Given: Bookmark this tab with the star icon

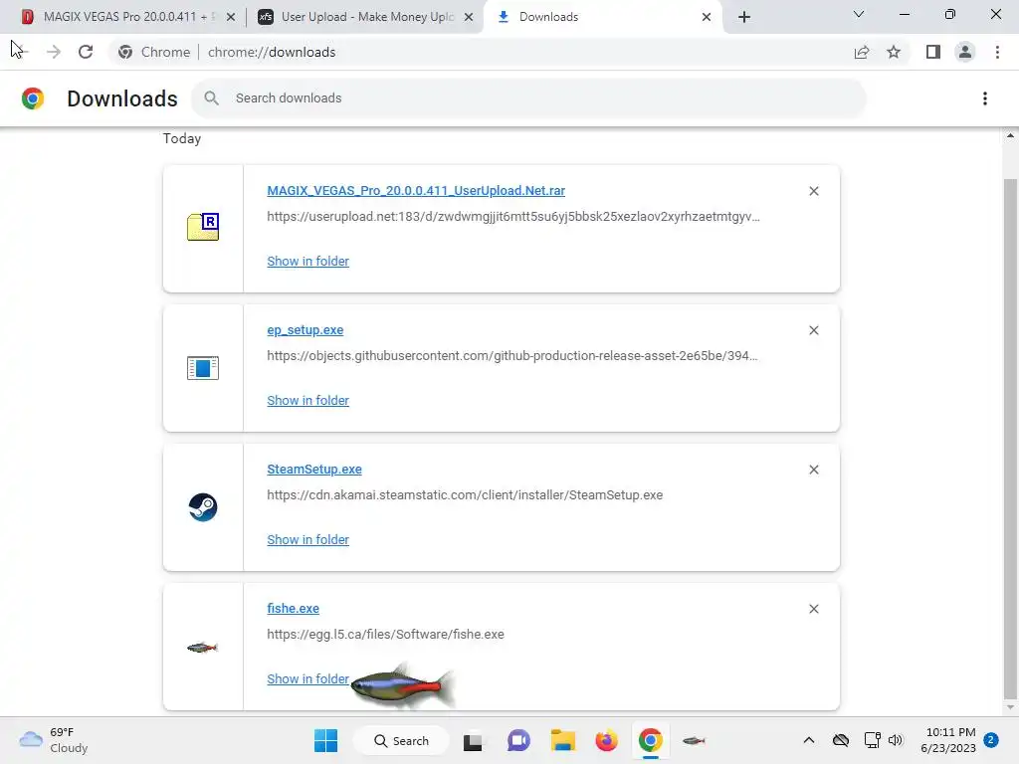Looking at the screenshot, I should pos(894,52).
